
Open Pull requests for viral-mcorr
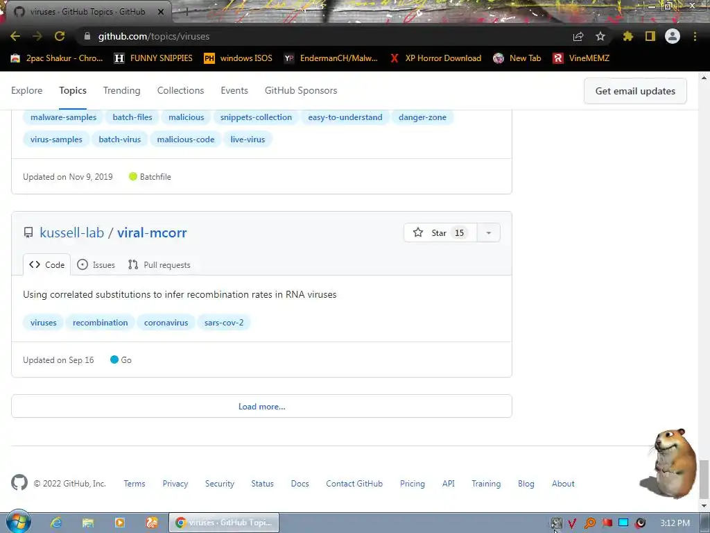click(x=159, y=264)
